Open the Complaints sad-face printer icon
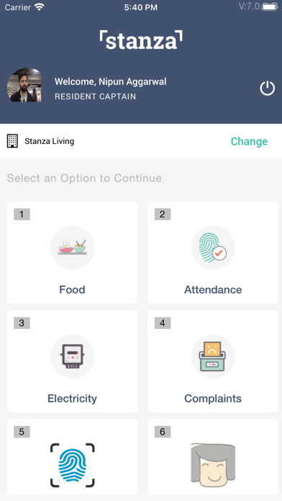Image resolution: width=282 pixels, height=501 pixels. click(x=213, y=356)
